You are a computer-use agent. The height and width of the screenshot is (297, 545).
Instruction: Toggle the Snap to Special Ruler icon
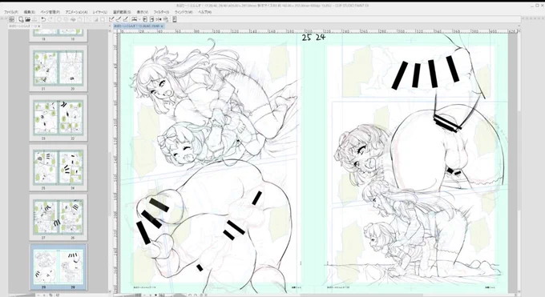click(x=119, y=19)
